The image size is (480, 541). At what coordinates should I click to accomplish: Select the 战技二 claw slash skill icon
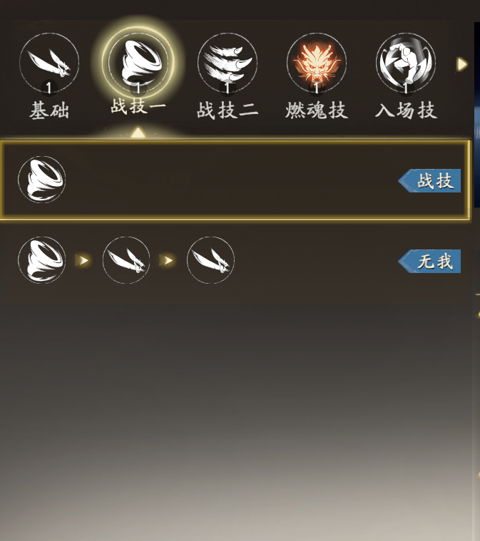point(228,63)
